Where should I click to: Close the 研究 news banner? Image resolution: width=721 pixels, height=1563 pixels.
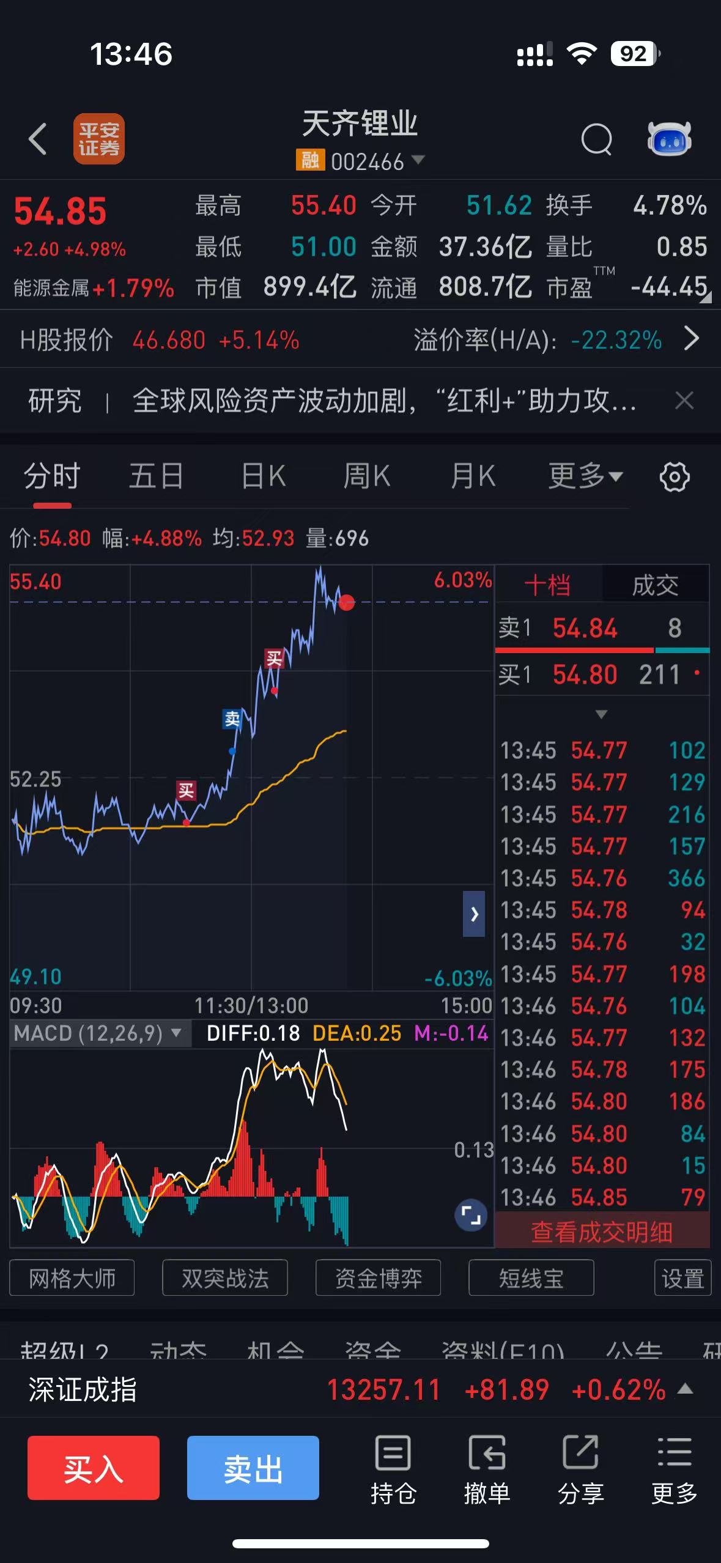(684, 401)
